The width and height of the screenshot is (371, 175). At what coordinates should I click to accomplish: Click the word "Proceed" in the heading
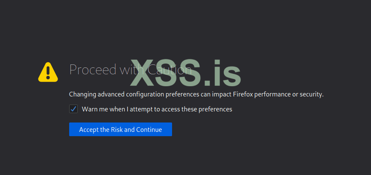tap(90, 70)
